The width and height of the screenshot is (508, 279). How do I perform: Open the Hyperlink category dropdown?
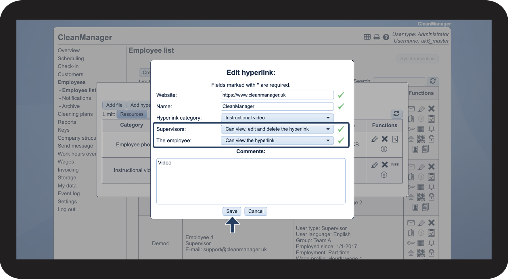(277, 118)
